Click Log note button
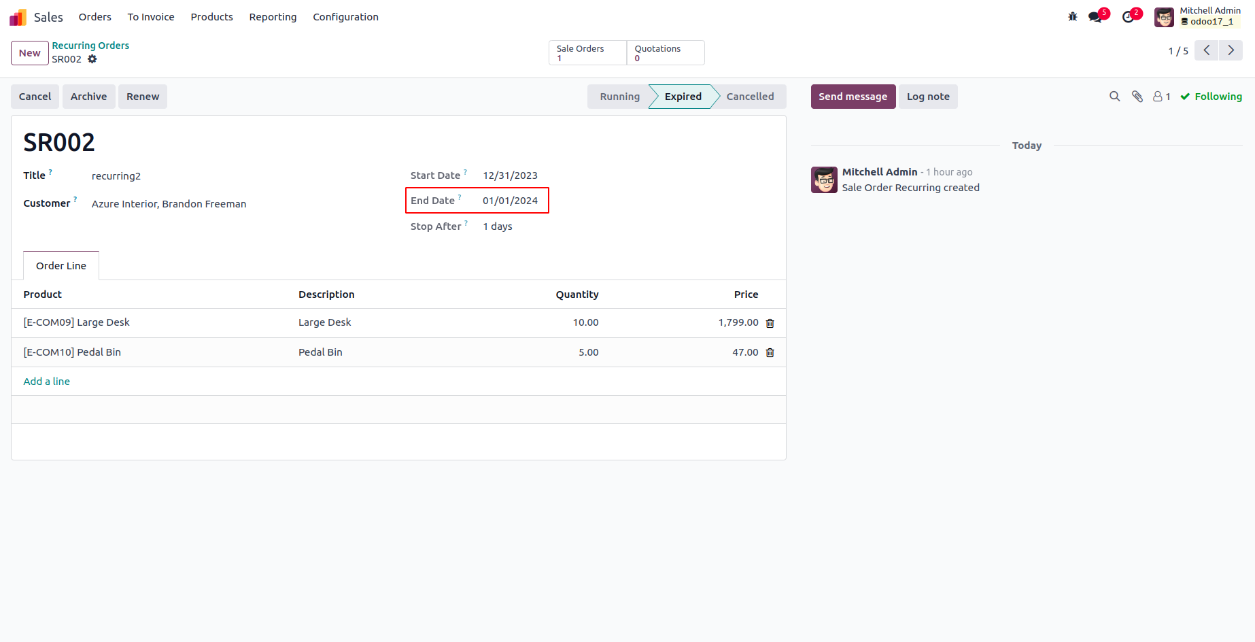1255x642 pixels. pos(928,97)
